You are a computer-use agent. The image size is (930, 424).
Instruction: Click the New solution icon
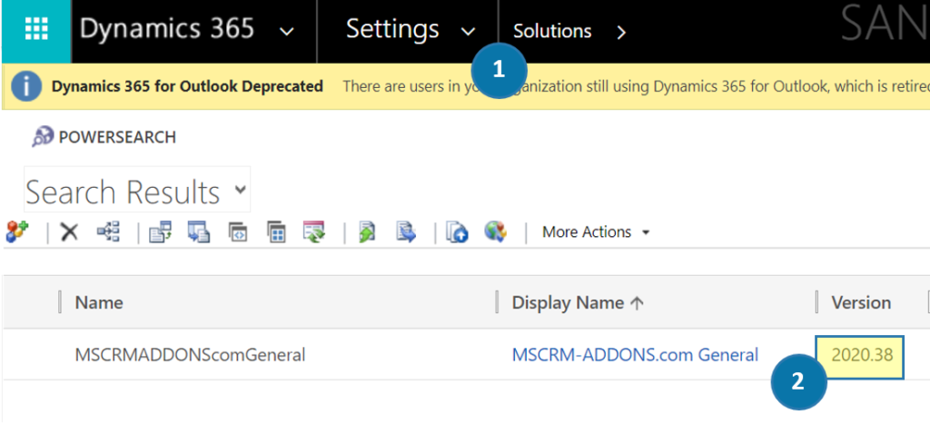17,232
